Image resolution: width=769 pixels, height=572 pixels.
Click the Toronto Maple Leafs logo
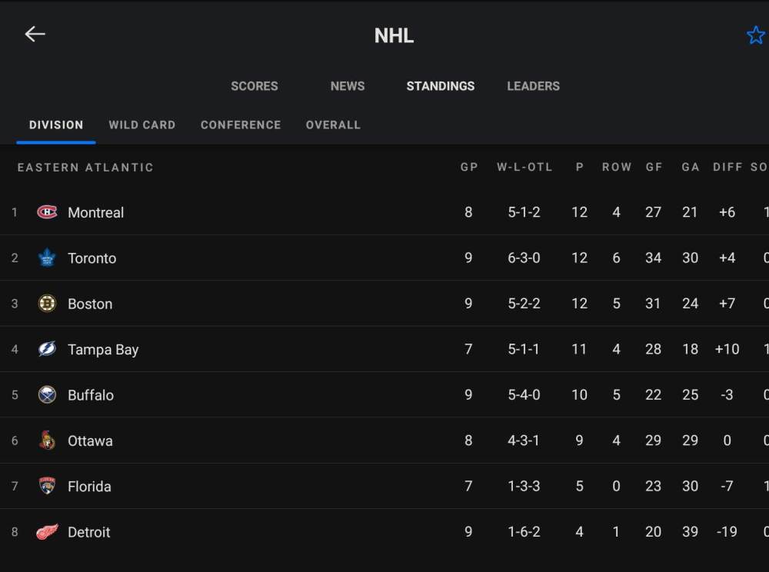47,258
